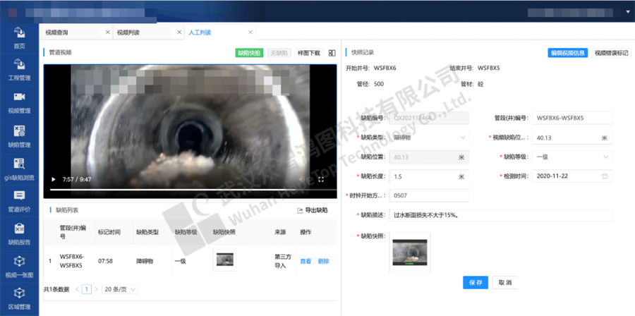Viewport: 635px width, 316px height.
Task: Click 缺陷等级 column header
Action: pos(186,233)
